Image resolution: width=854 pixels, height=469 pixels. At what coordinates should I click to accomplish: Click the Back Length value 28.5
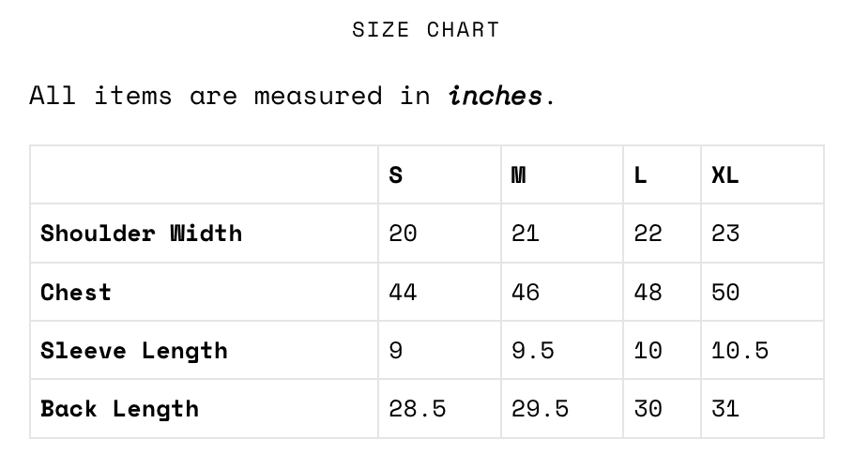click(x=418, y=409)
